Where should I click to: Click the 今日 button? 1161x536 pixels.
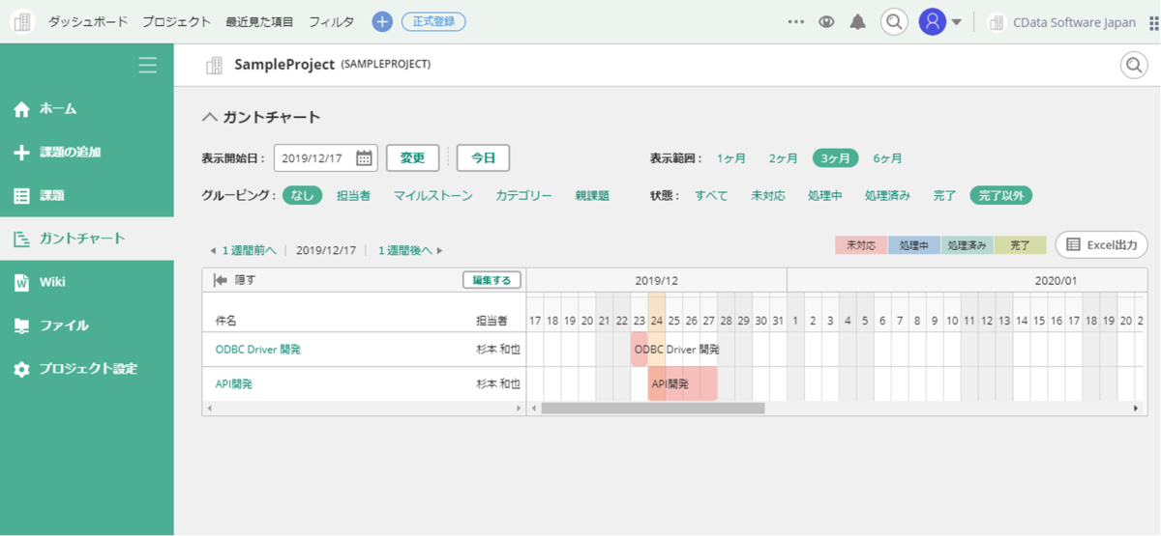[x=483, y=157]
